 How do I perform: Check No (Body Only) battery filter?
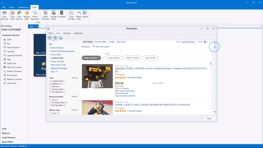pyautogui.click(x=50, y=102)
